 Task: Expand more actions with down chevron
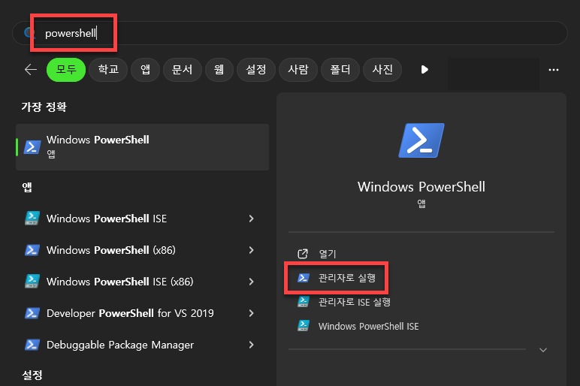point(543,350)
